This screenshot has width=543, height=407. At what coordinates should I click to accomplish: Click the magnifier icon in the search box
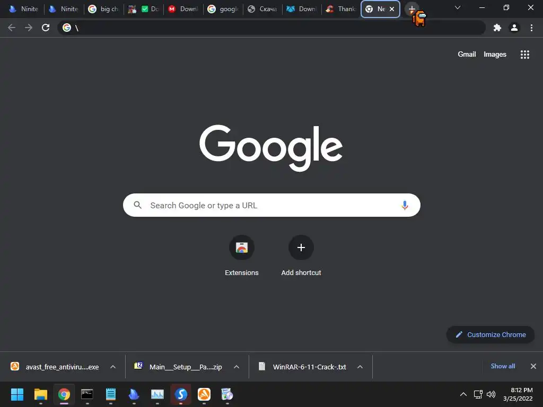point(137,205)
